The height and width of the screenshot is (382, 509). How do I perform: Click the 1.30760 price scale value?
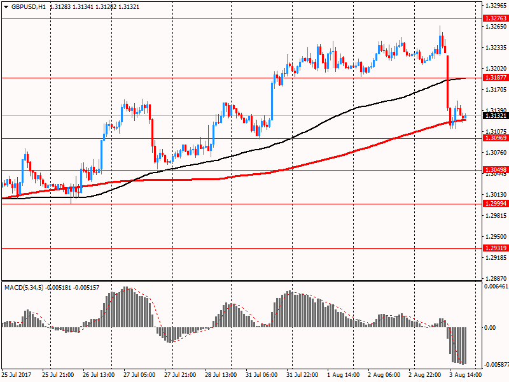(x=496, y=153)
